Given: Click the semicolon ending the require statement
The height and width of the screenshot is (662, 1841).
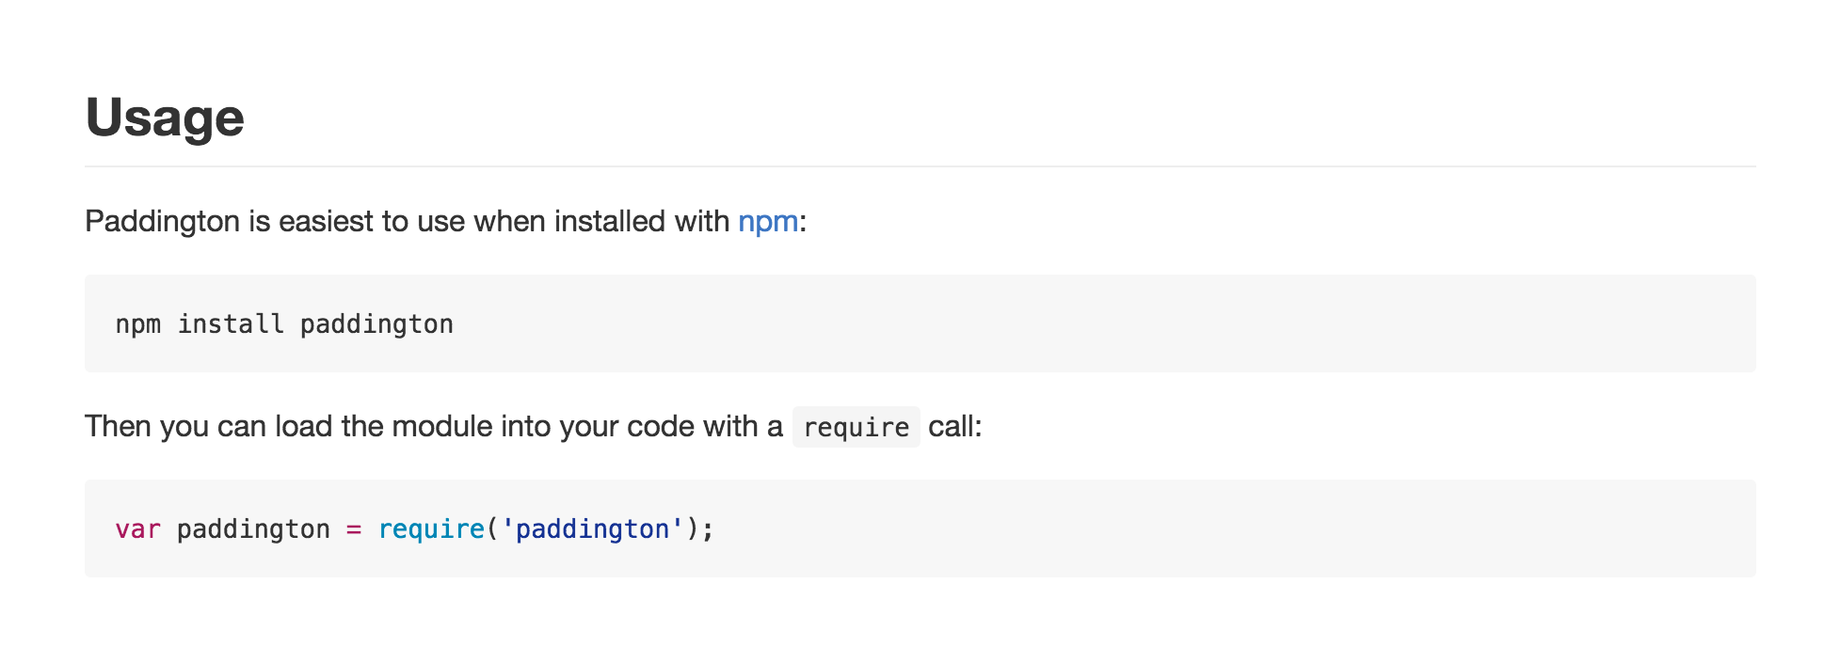Looking at the screenshot, I should coord(708,529).
